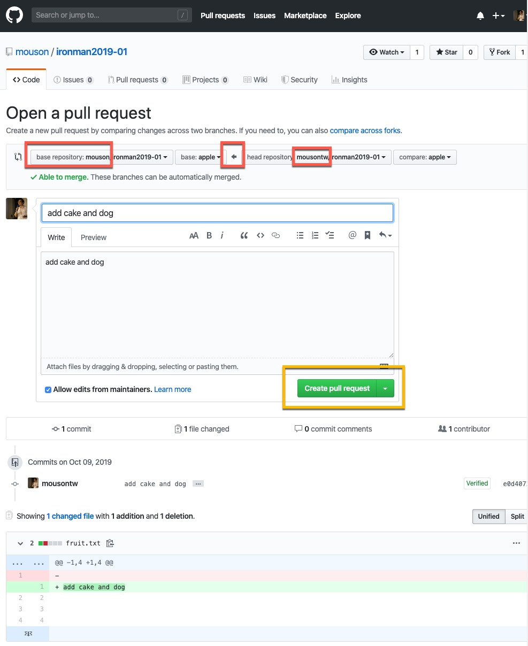
Task: Apply italic formatting in editor toolbar
Action: (222, 235)
